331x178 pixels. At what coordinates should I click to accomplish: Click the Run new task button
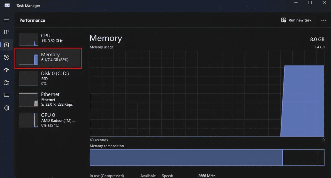coord(296,20)
